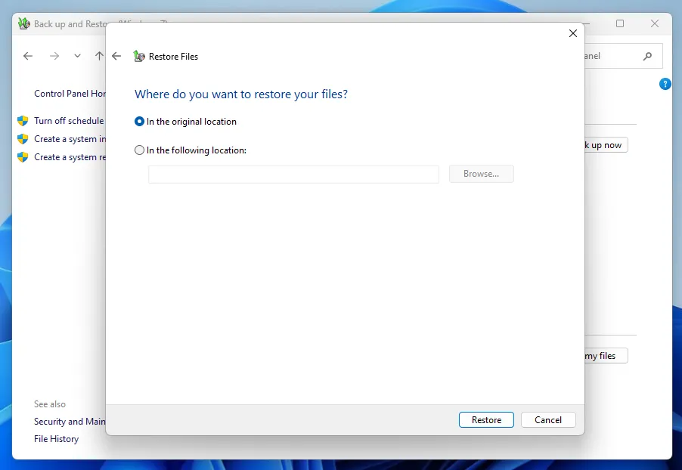The width and height of the screenshot is (682, 470).
Task: Open the File History link
Action: click(x=56, y=439)
